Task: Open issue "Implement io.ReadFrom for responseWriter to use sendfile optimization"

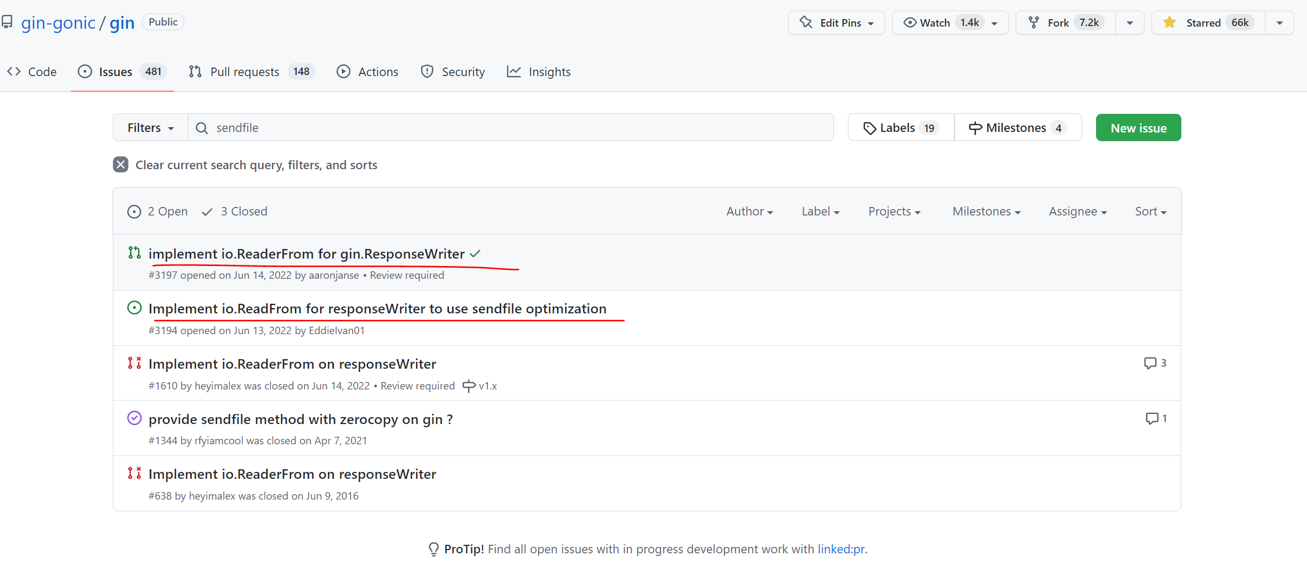Action: [x=377, y=309]
